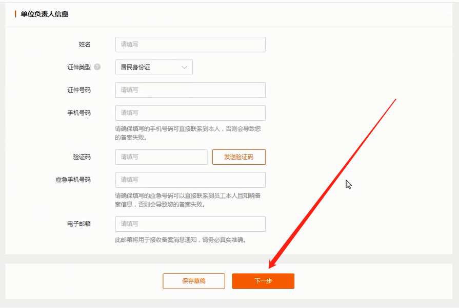Save the form with 保存草稿
The image size is (459, 308).
194,281
